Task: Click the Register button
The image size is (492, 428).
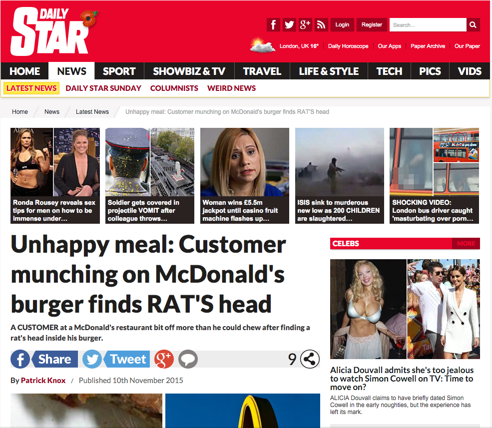Action: point(372,25)
